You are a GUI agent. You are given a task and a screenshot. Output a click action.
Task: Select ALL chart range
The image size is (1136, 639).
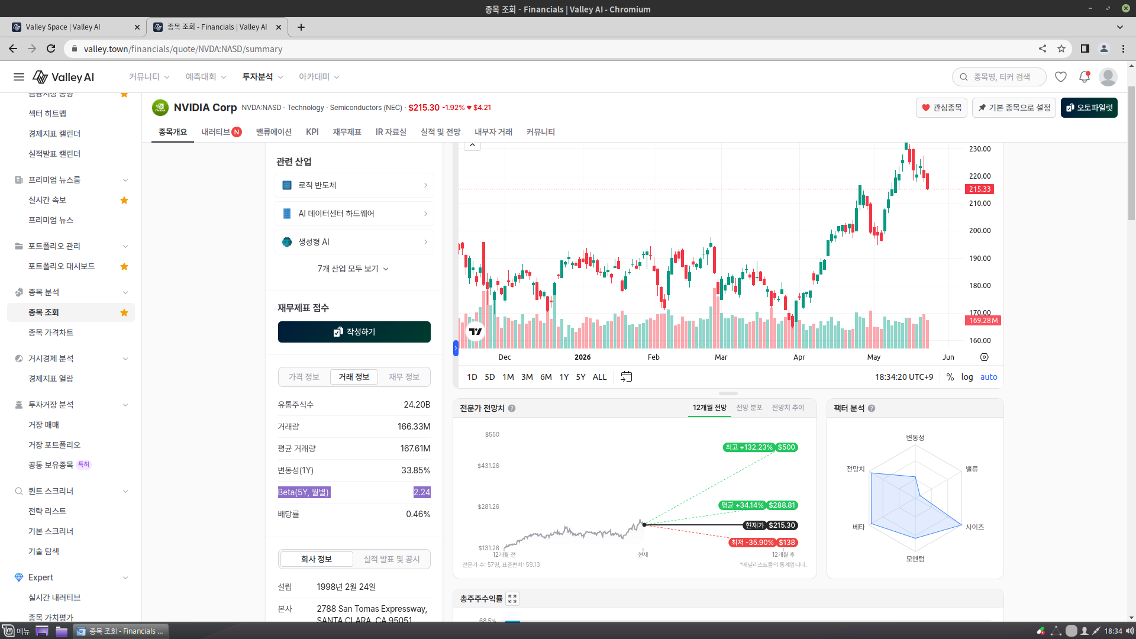tap(599, 377)
